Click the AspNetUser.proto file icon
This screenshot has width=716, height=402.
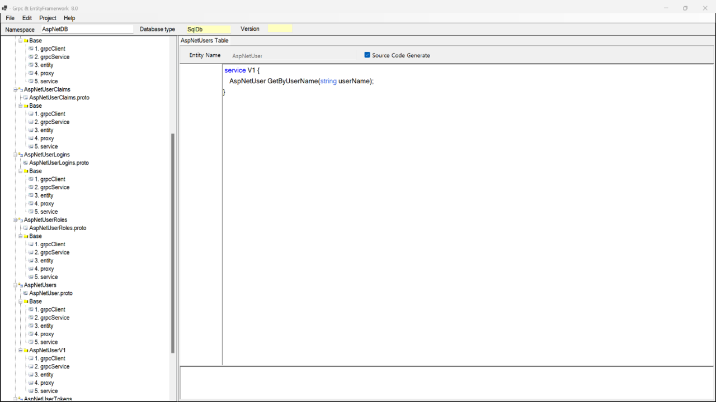click(x=25, y=293)
